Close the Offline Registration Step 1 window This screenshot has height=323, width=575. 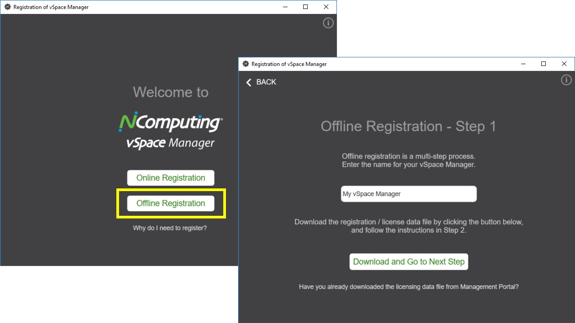[x=564, y=64]
